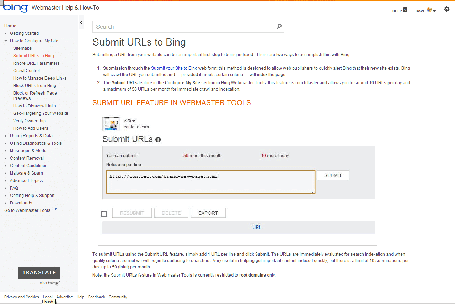Click the Ubuntu item in the taskbar
The image size is (455, 304).
click(48, 302)
